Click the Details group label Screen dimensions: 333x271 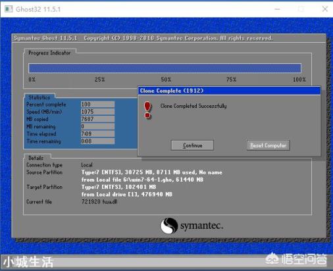(x=36, y=158)
